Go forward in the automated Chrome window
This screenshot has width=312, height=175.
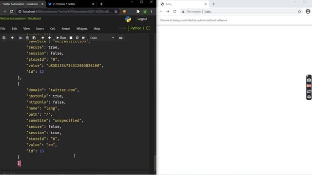tap(168, 12)
